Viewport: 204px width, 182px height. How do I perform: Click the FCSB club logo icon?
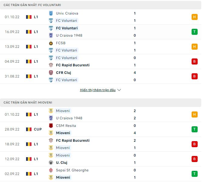pyautogui.click(x=51, y=43)
